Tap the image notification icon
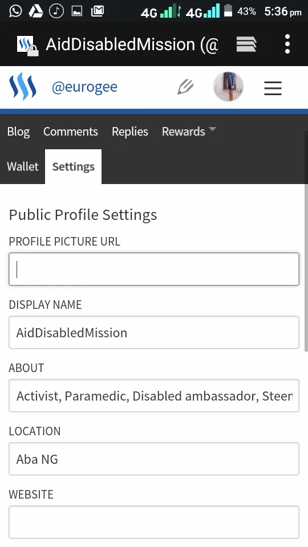 pos(77,11)
